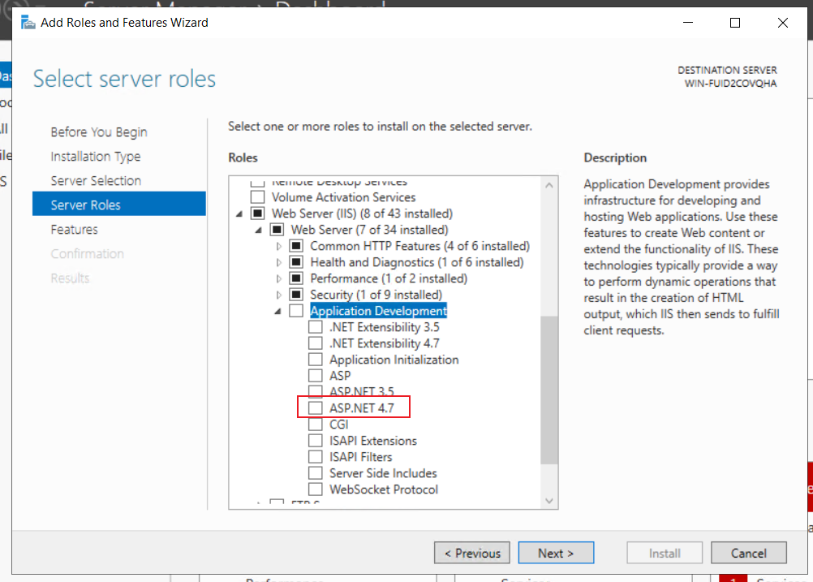
Task: Toggle the Web Server (IIS) role checkbox
Action: [258, 213]
